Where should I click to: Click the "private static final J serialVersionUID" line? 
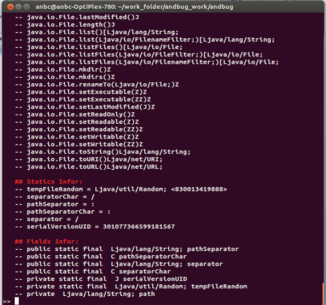tap(101, 279)
